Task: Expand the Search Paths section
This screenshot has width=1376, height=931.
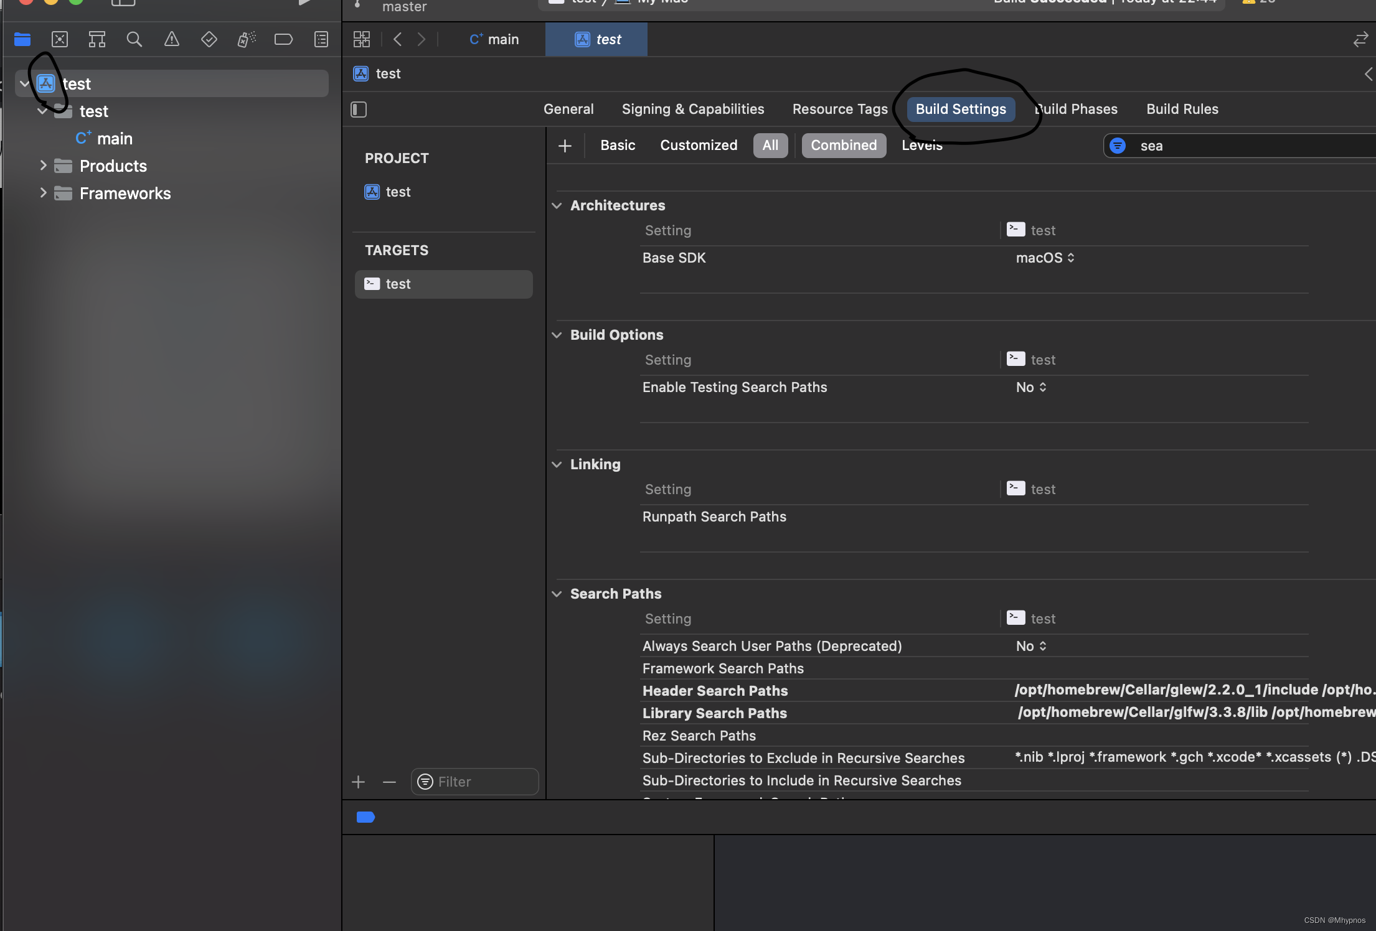Action: coord(556,593)
